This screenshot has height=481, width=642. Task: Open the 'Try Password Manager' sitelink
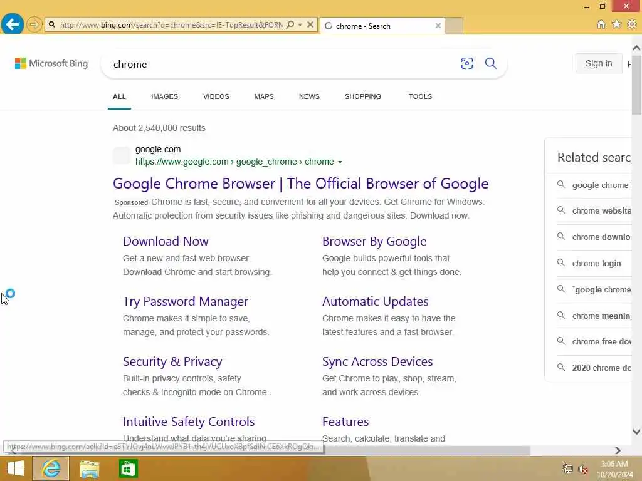coord(186,301)
